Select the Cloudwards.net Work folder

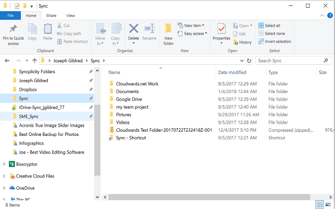click(x=137, y=84)
